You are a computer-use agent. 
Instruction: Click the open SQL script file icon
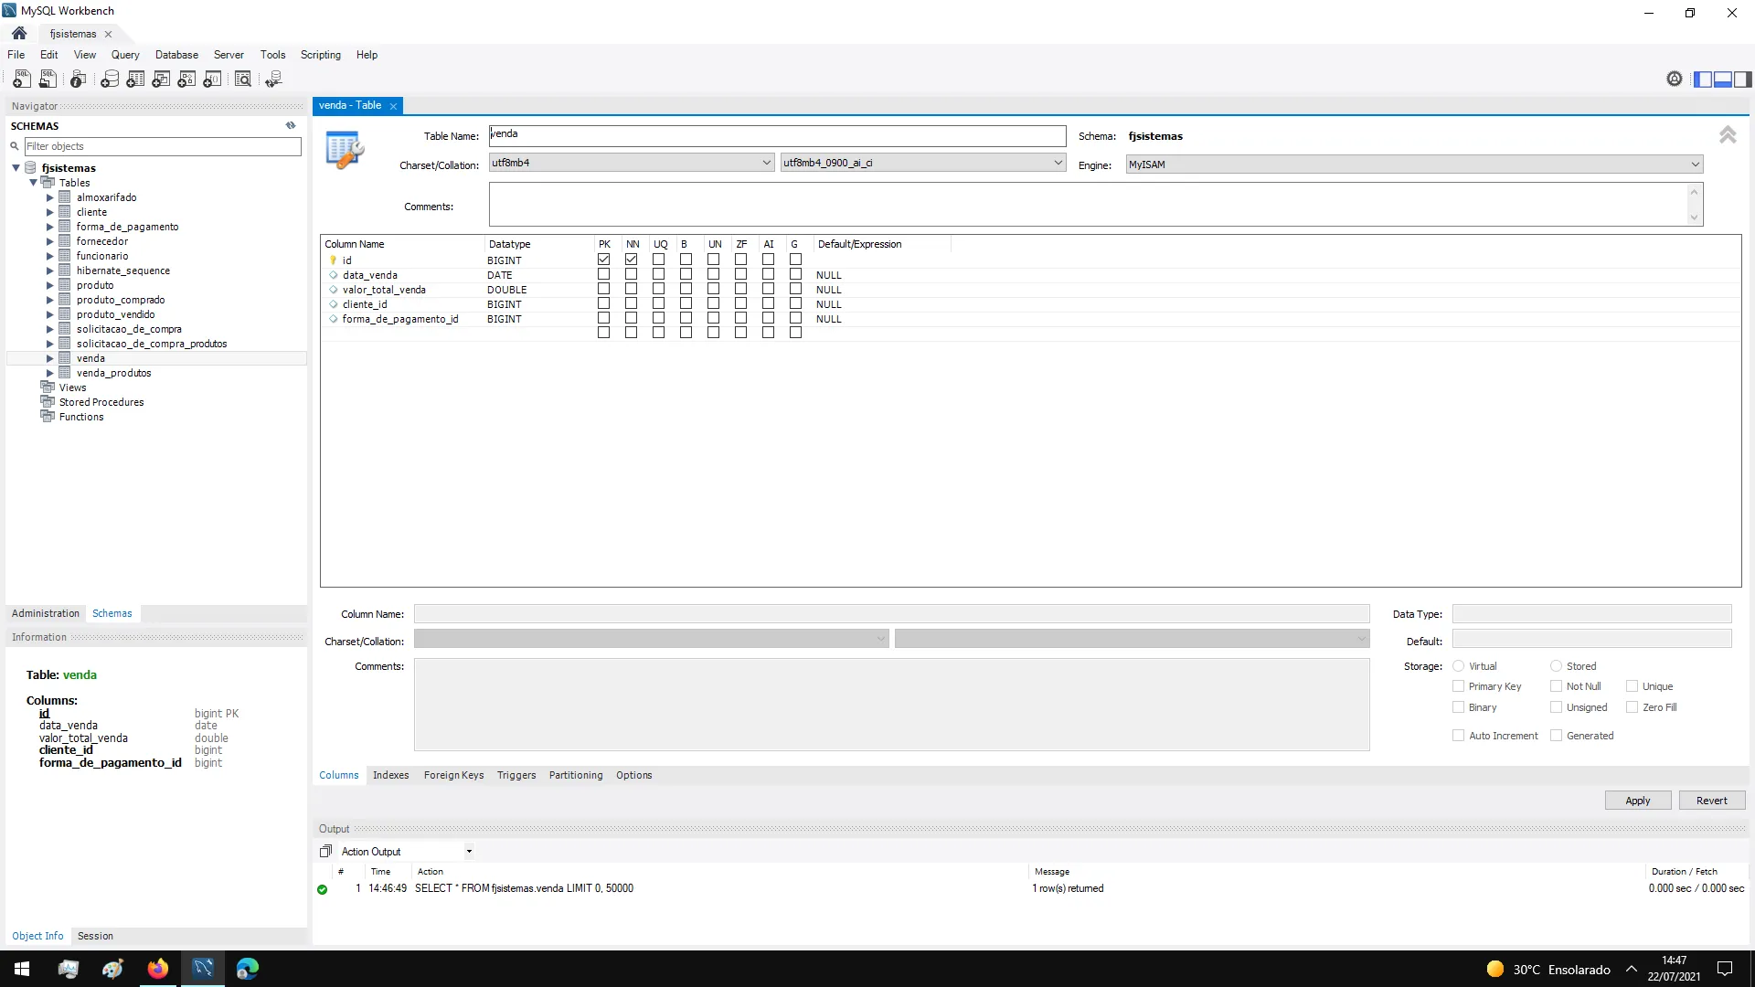click(48, 80)
